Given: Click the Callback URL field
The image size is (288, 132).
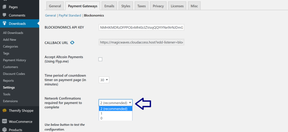Looking at the screenshot, I should tap(141, 42).
